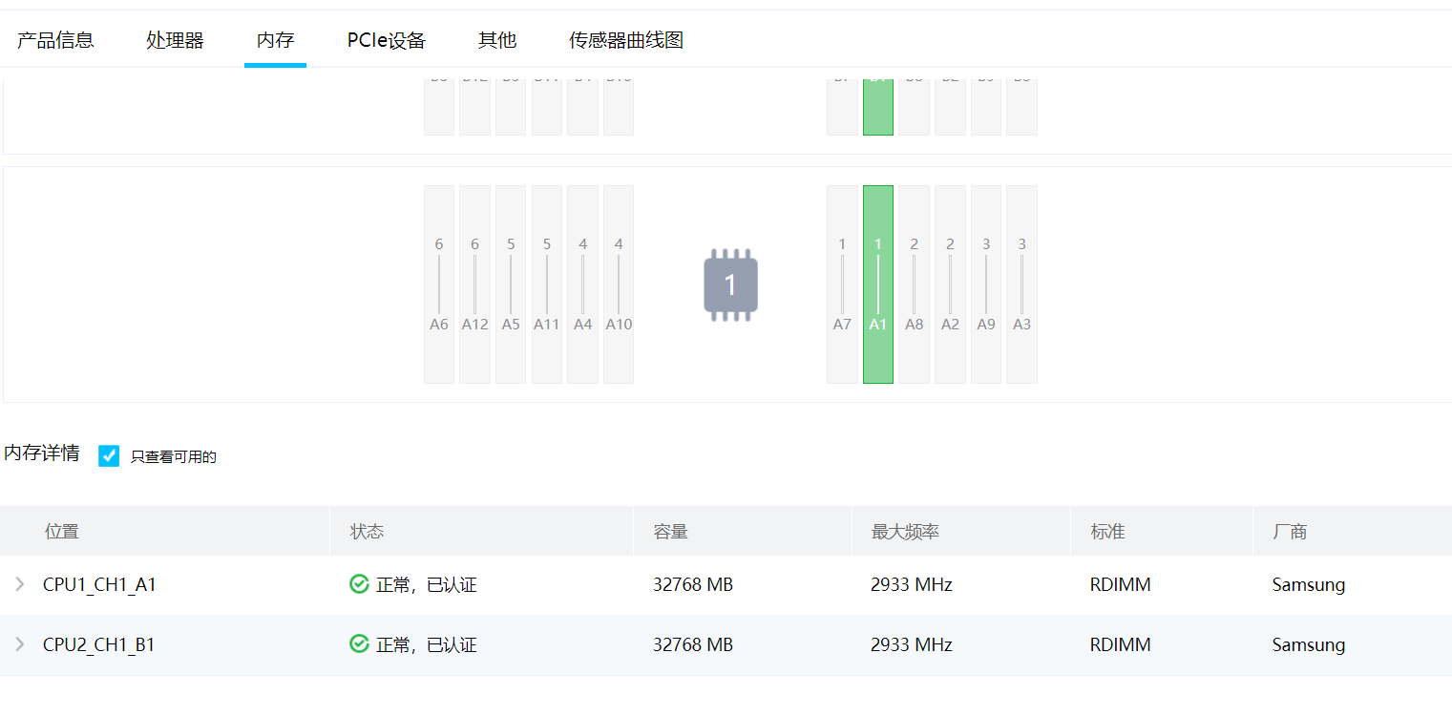The height and width of the screenshot is (716, 1452).
Task: Select the A10 memory slot
Action: (x=619, y=284)
